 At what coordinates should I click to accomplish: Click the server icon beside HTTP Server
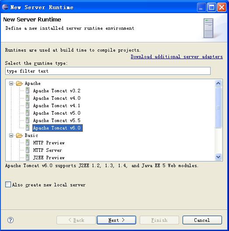coord(28,150)
